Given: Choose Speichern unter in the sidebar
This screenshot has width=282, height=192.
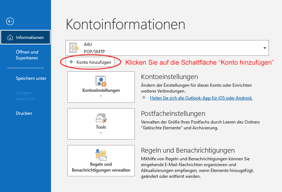Looking at the screenshot, I should [31, 78].
